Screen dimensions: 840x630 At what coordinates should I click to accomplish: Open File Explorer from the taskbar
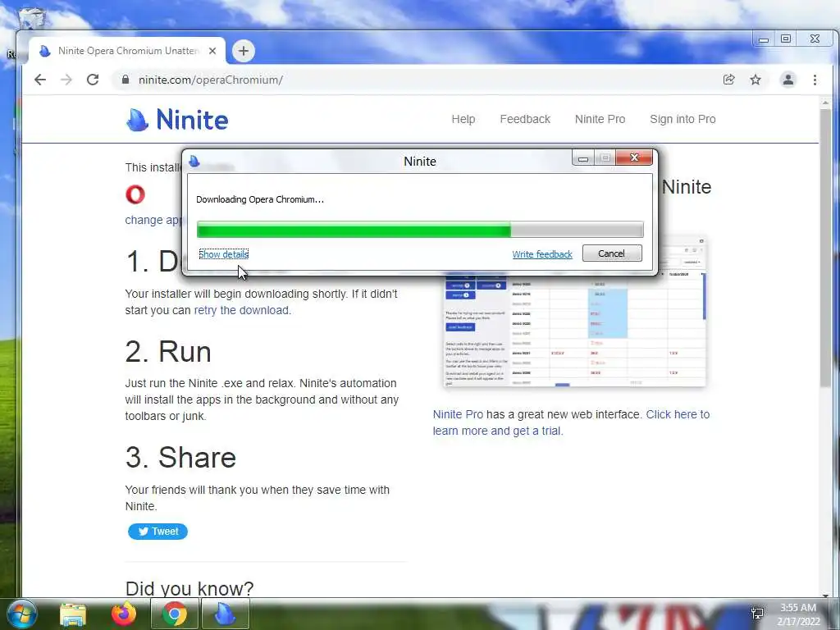click(x=73, y=614)
